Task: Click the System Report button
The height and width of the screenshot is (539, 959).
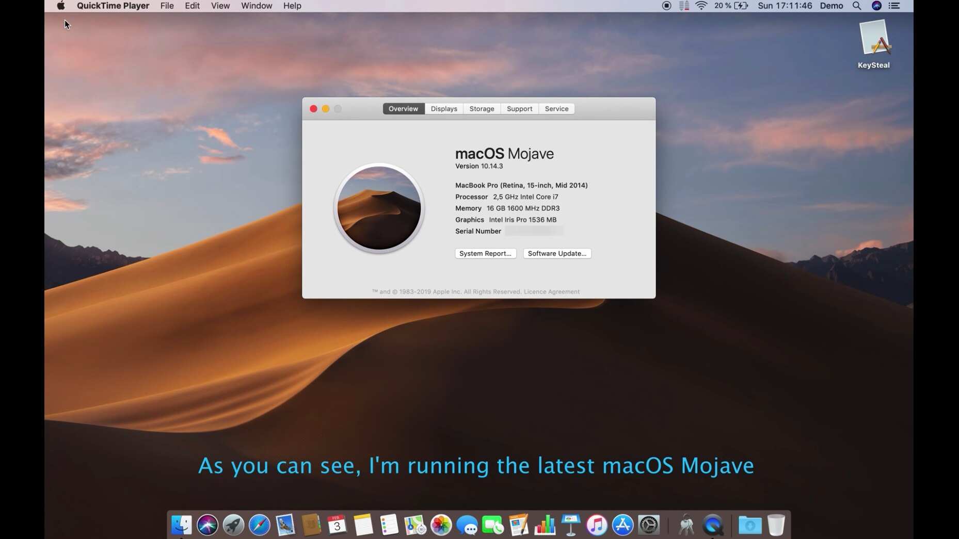Action: (485, 253)
